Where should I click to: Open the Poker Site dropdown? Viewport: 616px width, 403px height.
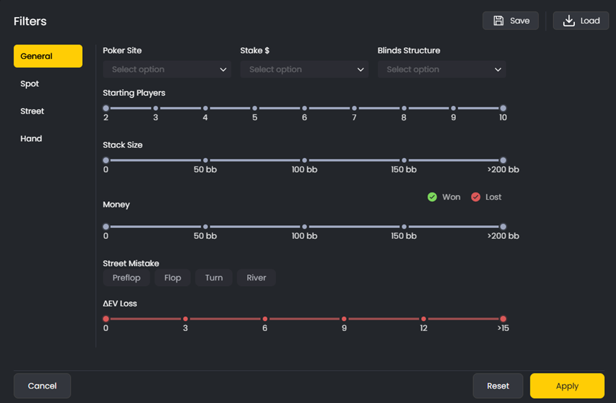point(166,70)
